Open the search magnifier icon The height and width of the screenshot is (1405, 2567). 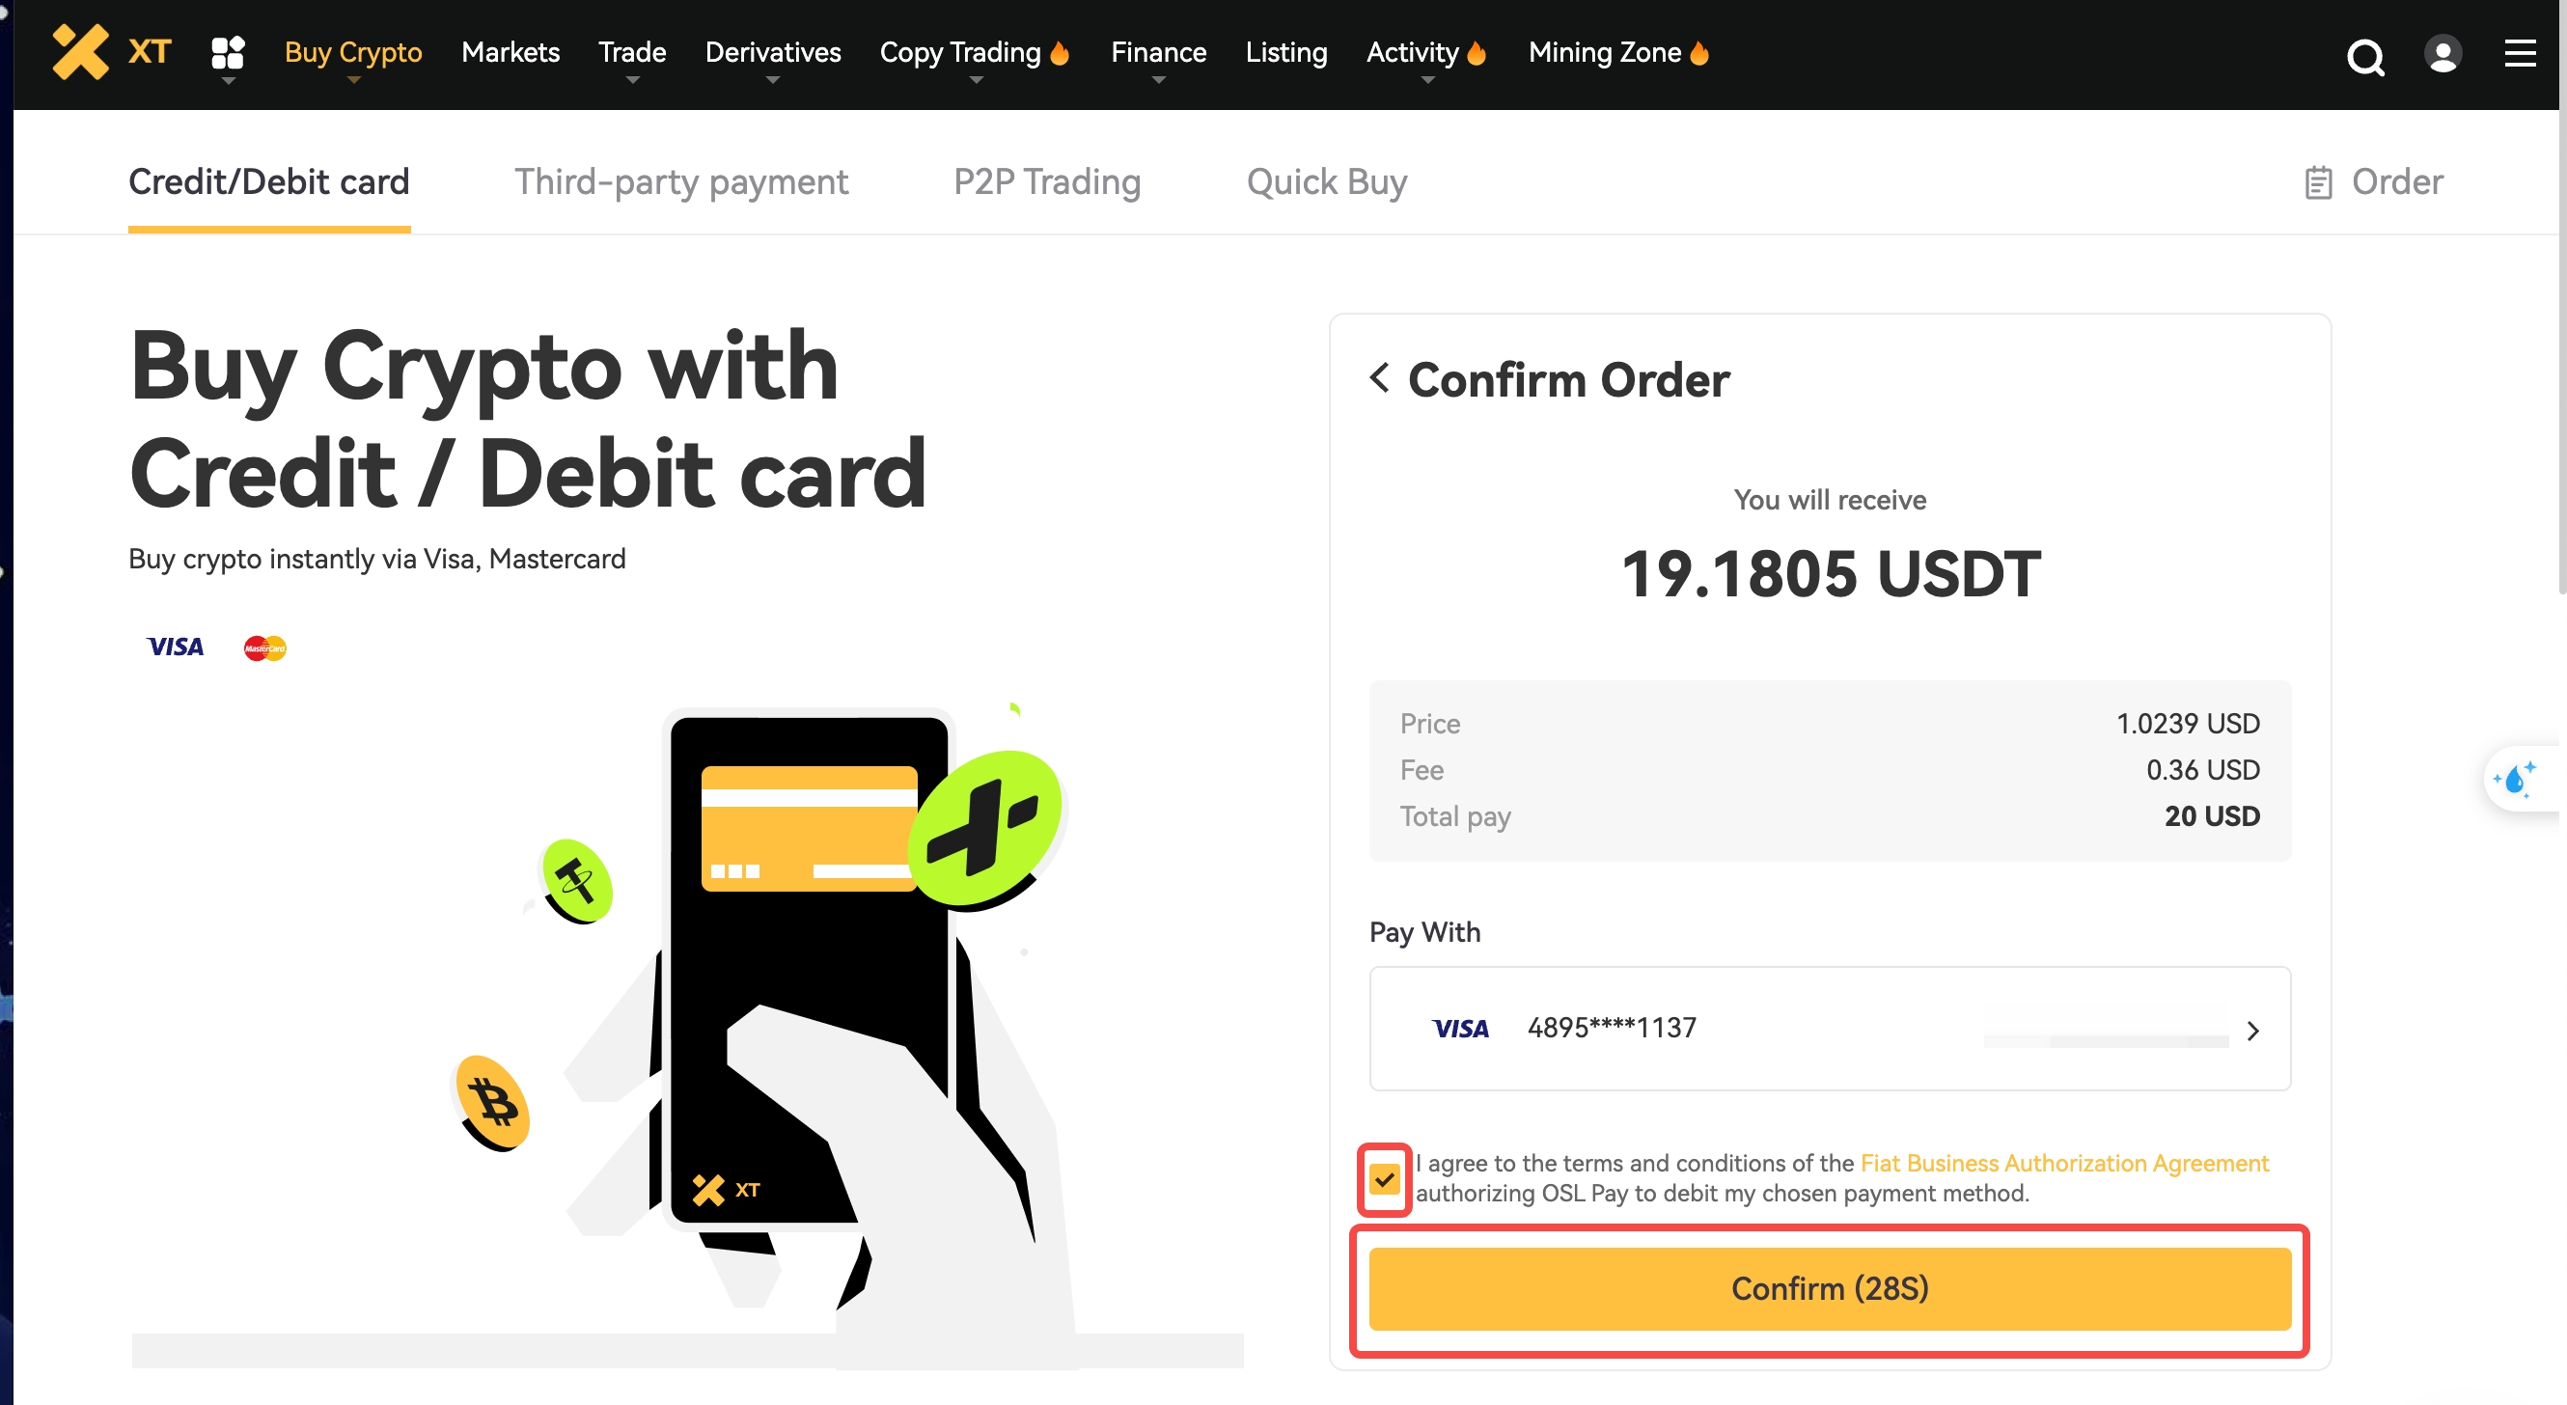(x=2364, y=56)
